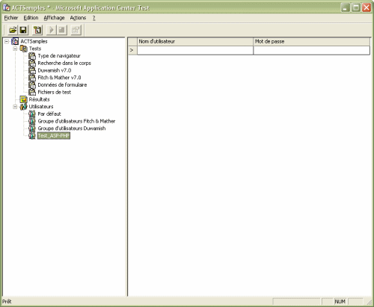Image resolution: width=374 pixels, height=307 pixels.
Task: Click the Open project folder toolbar icon
Action: click(x=13, y=30)
